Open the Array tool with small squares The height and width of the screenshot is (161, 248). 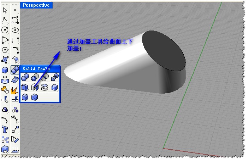coord(5,139)
